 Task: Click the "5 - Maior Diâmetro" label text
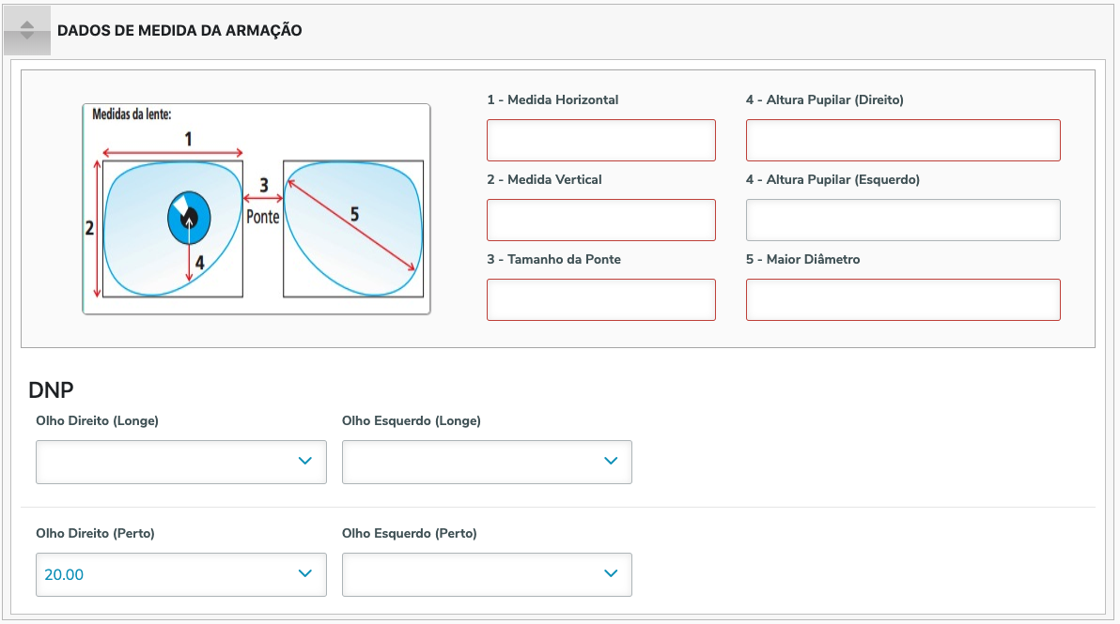coord(802,259)
